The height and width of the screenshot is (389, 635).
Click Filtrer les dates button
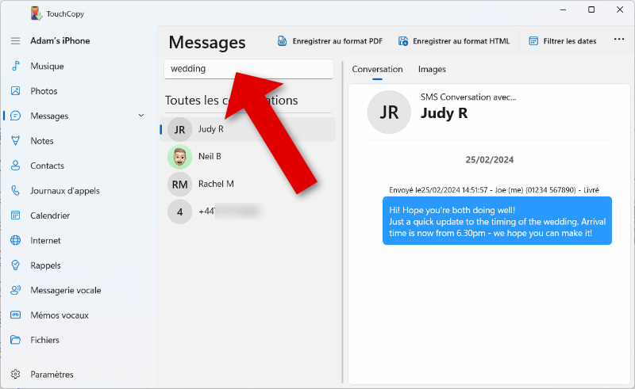tap(562, 41)
